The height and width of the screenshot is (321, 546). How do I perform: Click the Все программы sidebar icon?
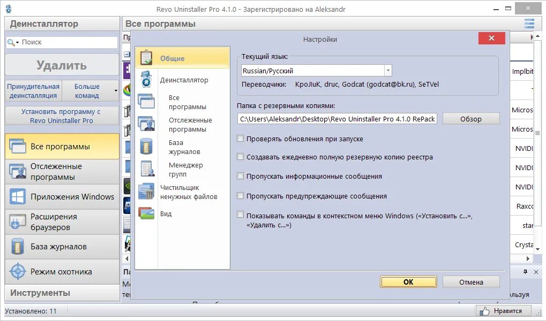tap(18, 146)
